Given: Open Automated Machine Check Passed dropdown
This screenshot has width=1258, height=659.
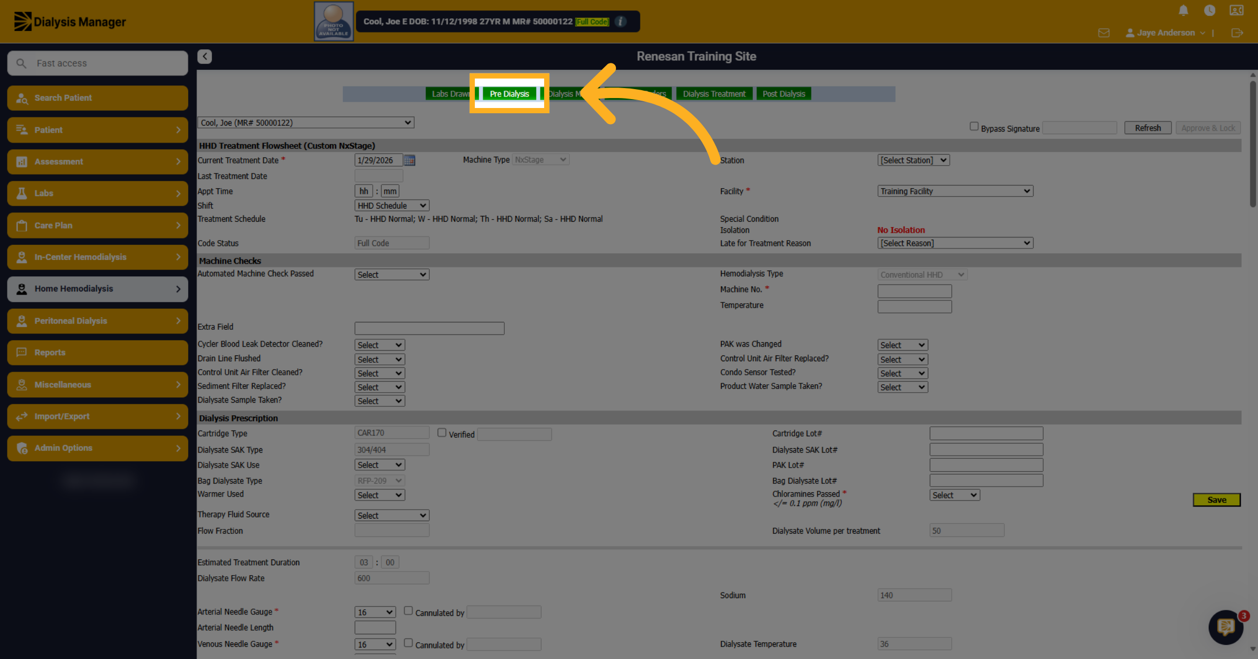Looking at the screenshot, I should click(x=392, y=275).
